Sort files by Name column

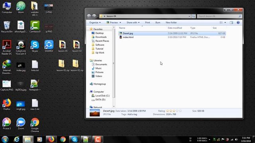click(122, 28)
